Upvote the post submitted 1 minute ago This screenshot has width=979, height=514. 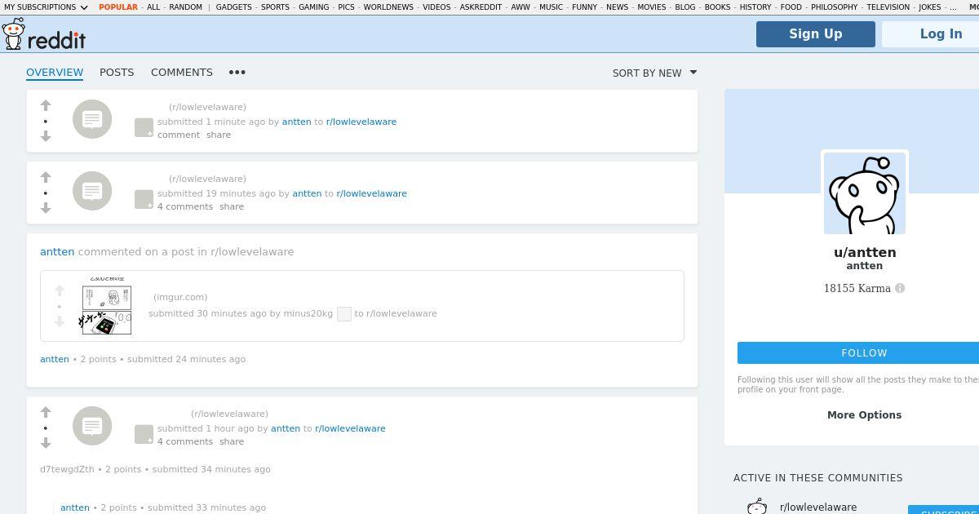[46, 105]
